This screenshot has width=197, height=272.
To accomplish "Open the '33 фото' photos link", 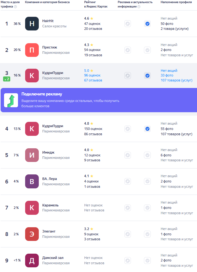I will (x=167, y=75).
